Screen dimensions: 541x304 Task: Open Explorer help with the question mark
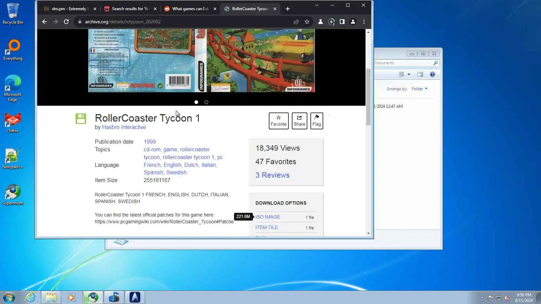432,74
